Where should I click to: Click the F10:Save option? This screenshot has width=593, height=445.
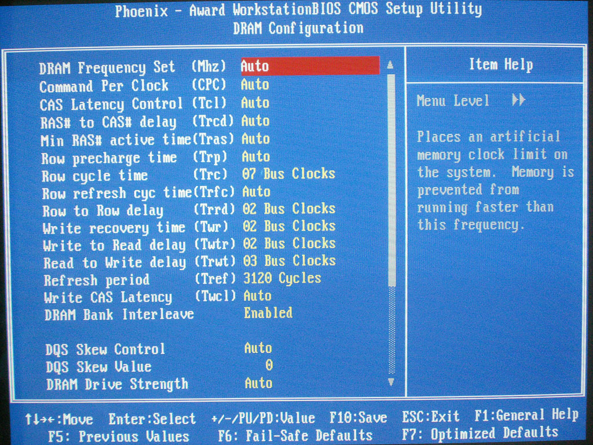358,418
